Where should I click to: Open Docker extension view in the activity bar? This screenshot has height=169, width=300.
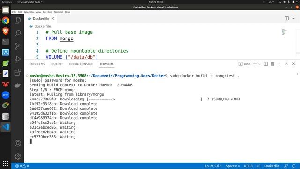(x=18, y=85)
